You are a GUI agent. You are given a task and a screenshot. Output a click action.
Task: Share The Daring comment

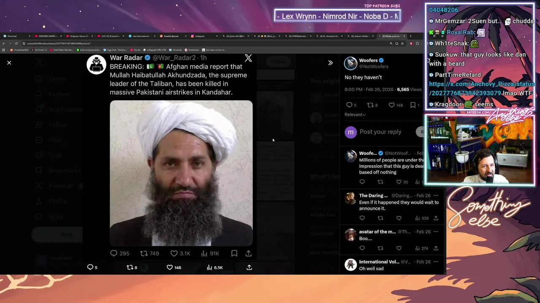[x=436, y=218]
